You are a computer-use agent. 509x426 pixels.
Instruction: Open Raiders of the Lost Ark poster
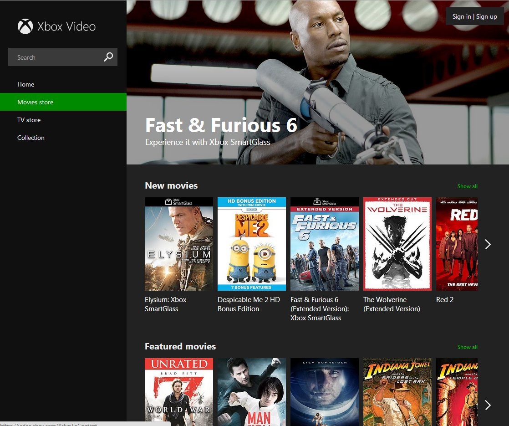coord(397,392)
